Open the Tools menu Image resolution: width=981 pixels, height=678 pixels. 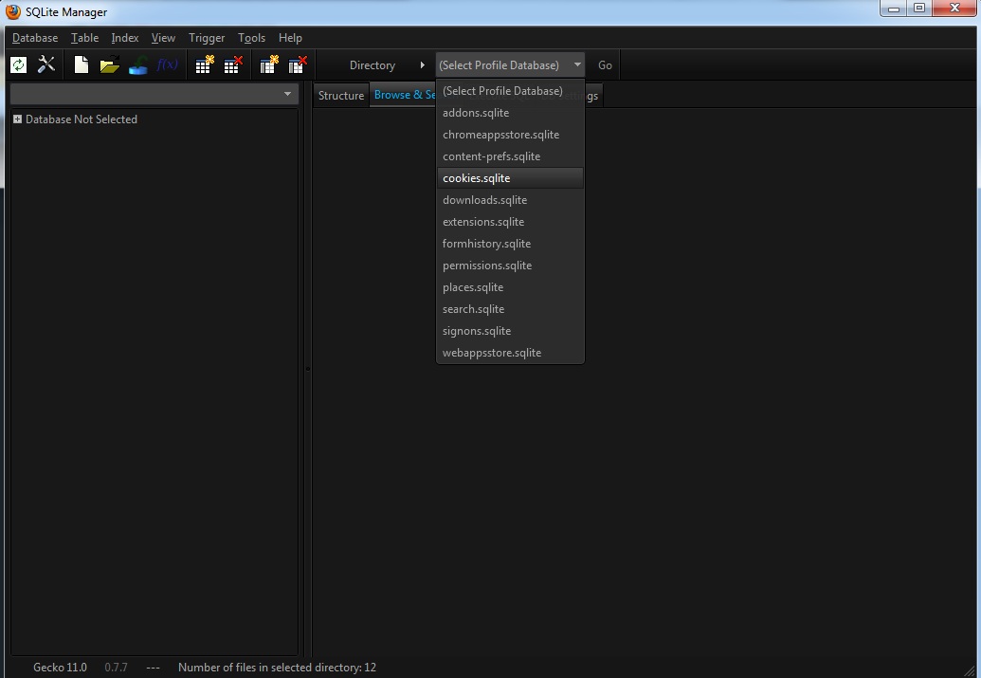click(251, 38)
